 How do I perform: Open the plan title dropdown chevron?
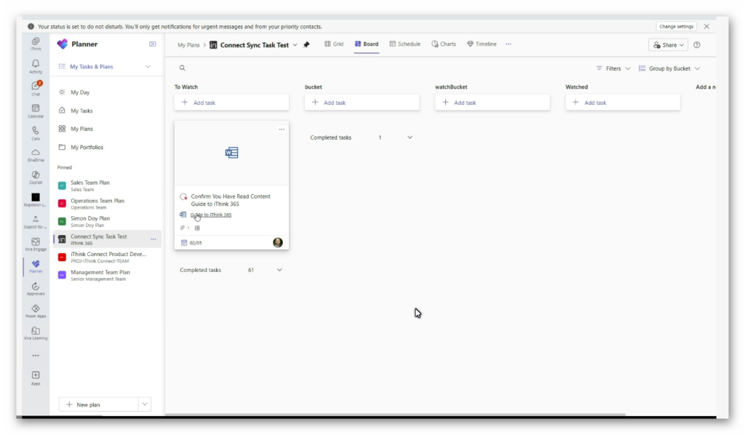pyautogui.click(x=295, y=44)
